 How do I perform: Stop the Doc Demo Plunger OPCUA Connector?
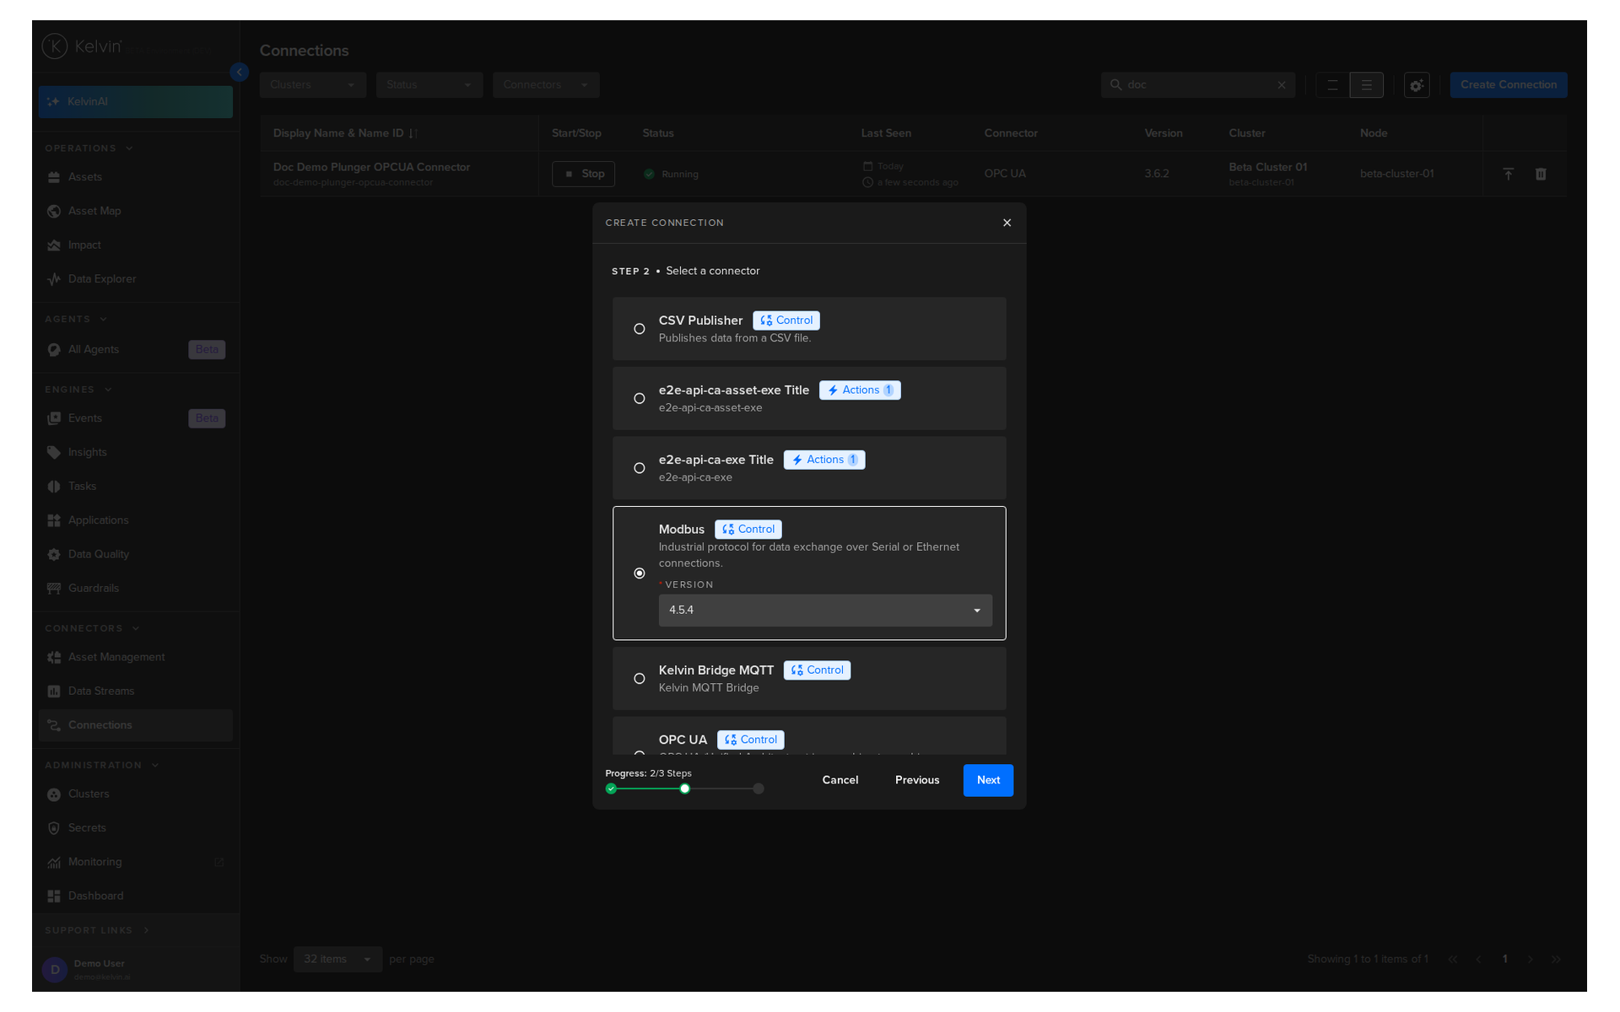tap(583, 174)
